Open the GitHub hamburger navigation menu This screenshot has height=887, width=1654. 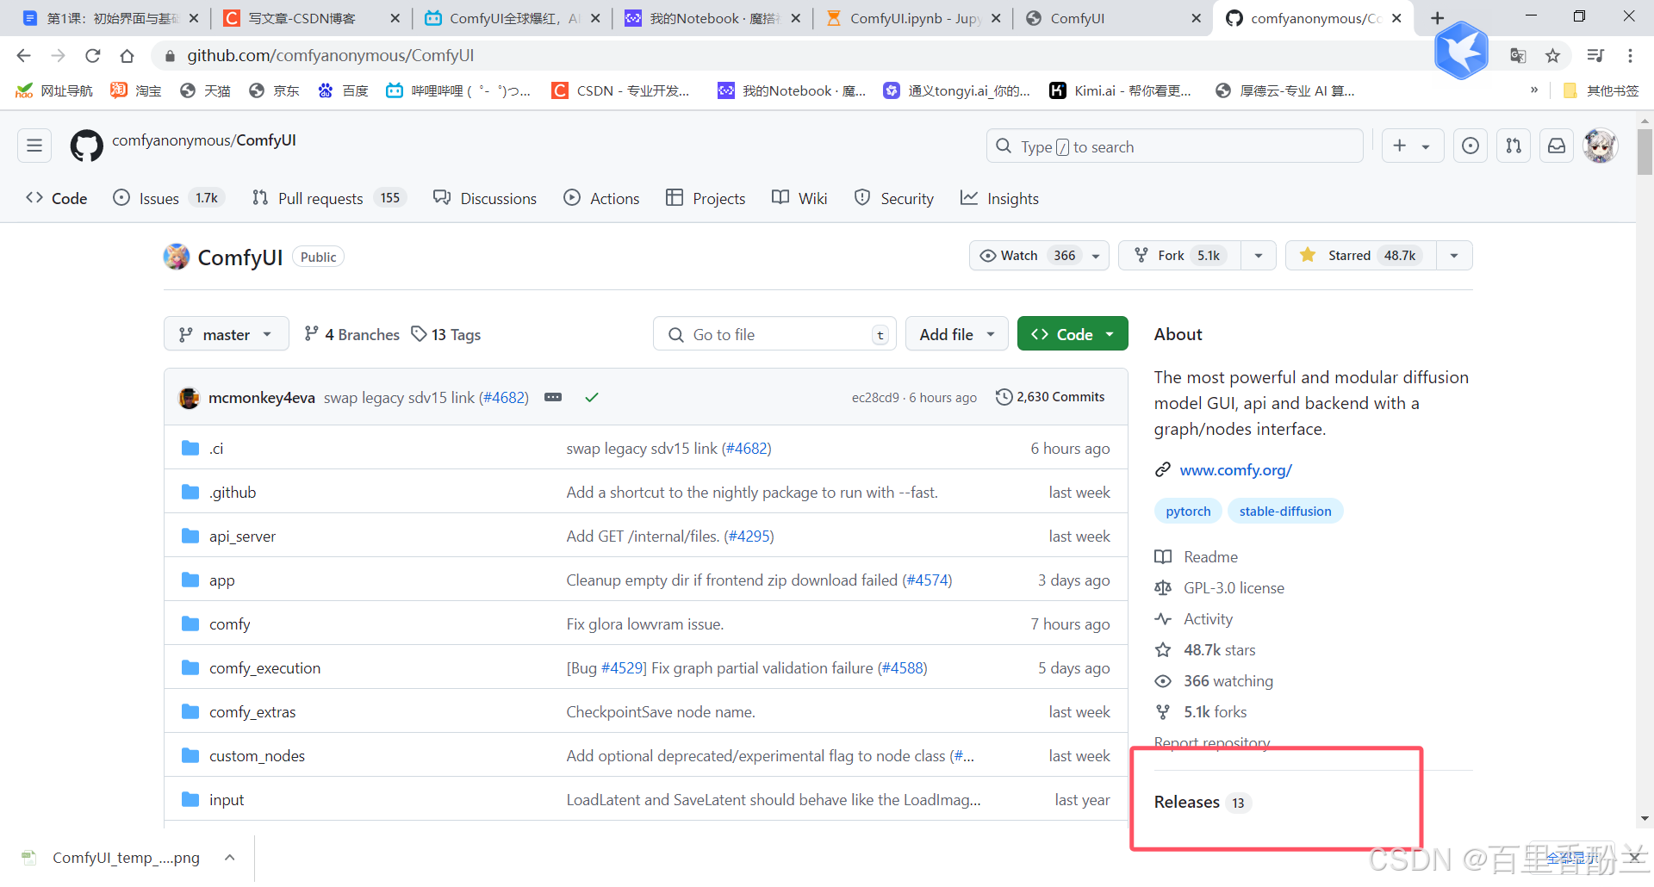click(x=34, y=146)
